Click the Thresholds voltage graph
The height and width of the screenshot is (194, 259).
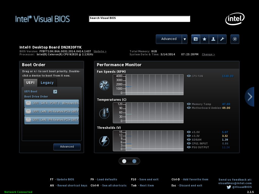(148, 141)
